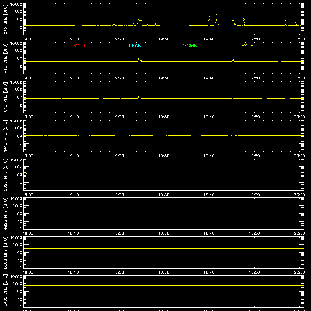Click 19:10 tick label under 2695 MHz panel
311x311 pixels.
pos(73,195)
